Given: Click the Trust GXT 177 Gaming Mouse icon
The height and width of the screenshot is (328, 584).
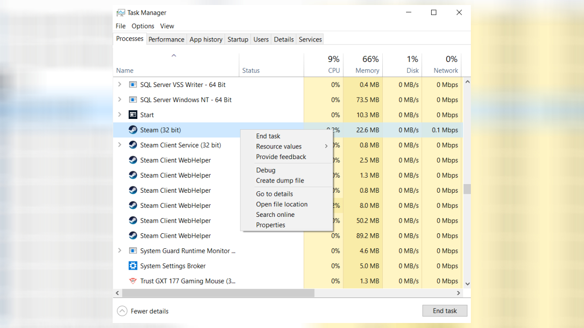Looking at the screenshot, I should [133, 281].
